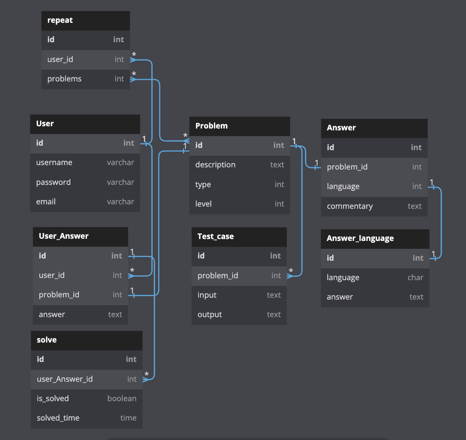Click relation endpoint arrow at Test_case problem_id
Viewport: 466px width, 440px height.
coord(290,276)
